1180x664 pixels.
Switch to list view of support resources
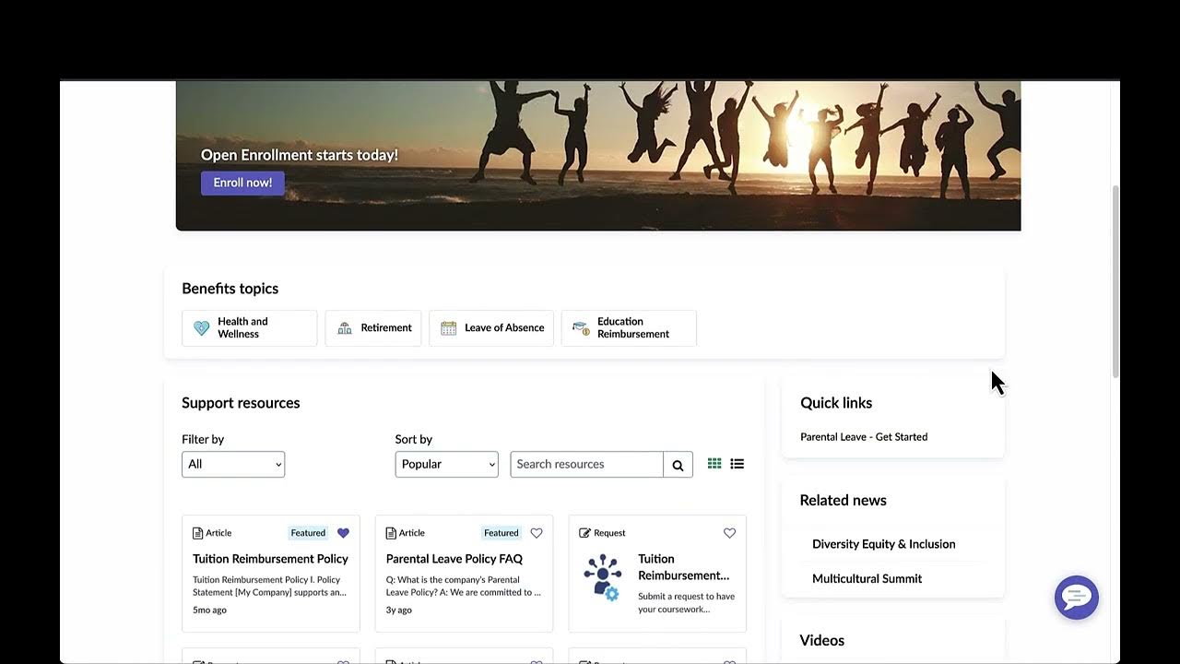point(737,463)
